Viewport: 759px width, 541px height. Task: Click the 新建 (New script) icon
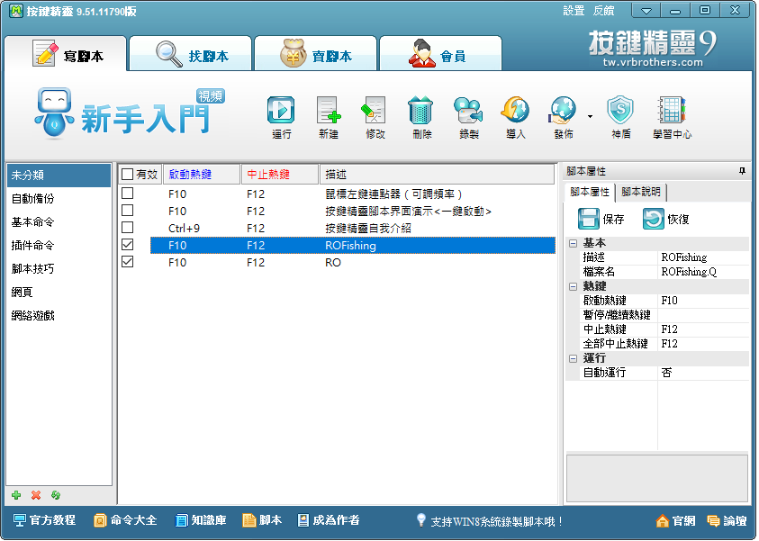(x=329, y=111)
